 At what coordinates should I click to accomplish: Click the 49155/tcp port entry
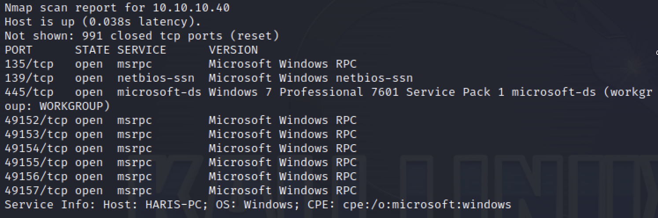coord(36,163)
